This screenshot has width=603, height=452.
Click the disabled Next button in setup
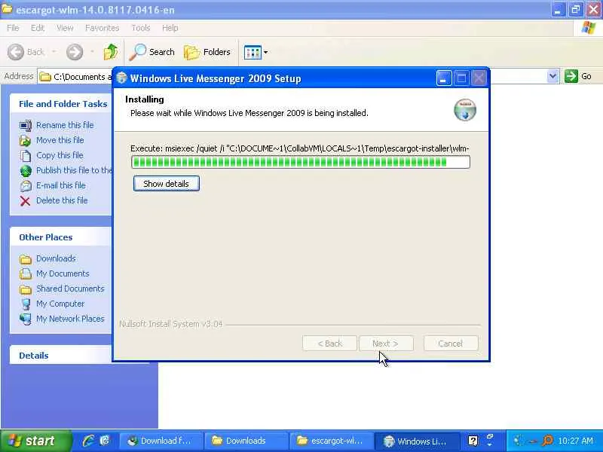tap(386, 344)
